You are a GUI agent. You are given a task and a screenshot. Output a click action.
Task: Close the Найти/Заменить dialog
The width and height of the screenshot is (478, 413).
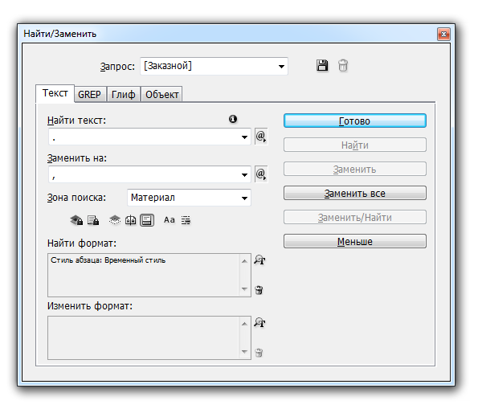point(443,34)
